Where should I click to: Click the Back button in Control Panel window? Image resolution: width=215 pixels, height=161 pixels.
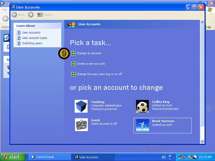point(6,18)
